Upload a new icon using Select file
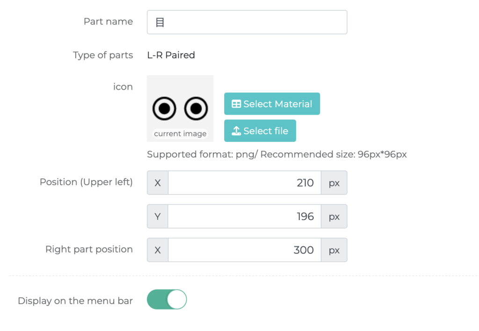Image resolution: width=479 pixels, height=331 pixels. coord(260,131)
